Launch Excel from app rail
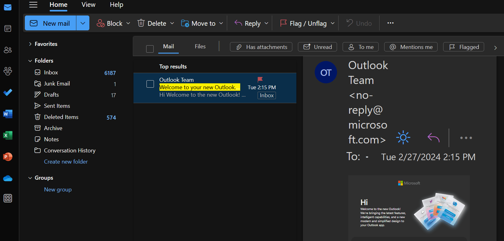Screen dimensions: 504x241 tap(8, 135)
